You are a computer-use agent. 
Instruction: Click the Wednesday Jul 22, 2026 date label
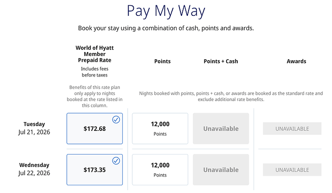click(35, 169)
